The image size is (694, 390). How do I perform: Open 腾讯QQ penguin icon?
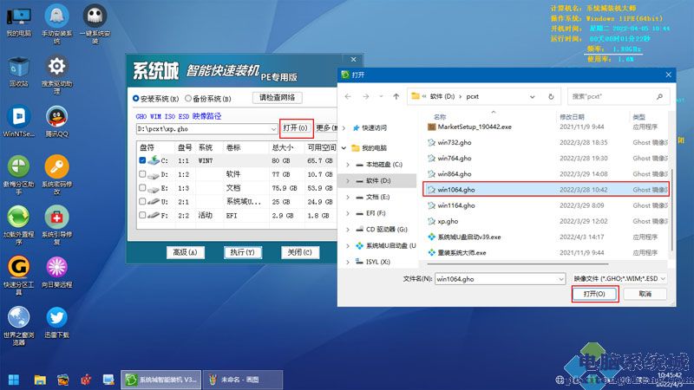coord(56,121)
